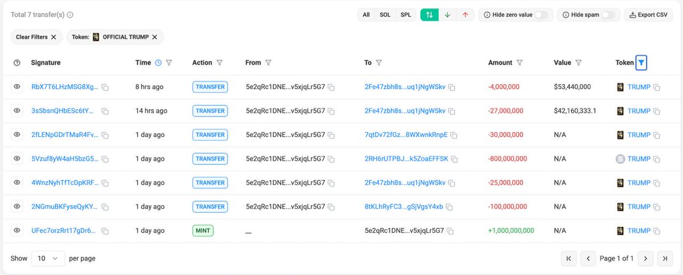The width and height of the screenshot is (683, 275).
Task: Open Action column filter
Action: [220, 63]
